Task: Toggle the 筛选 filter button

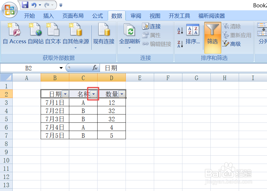Action: pos(212,37)
